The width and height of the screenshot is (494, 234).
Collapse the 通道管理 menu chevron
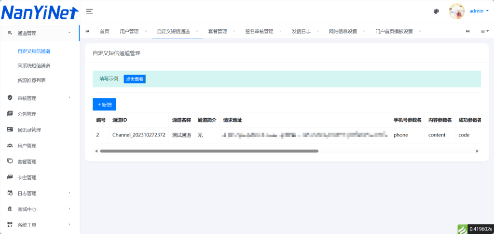tap(69, 33)
